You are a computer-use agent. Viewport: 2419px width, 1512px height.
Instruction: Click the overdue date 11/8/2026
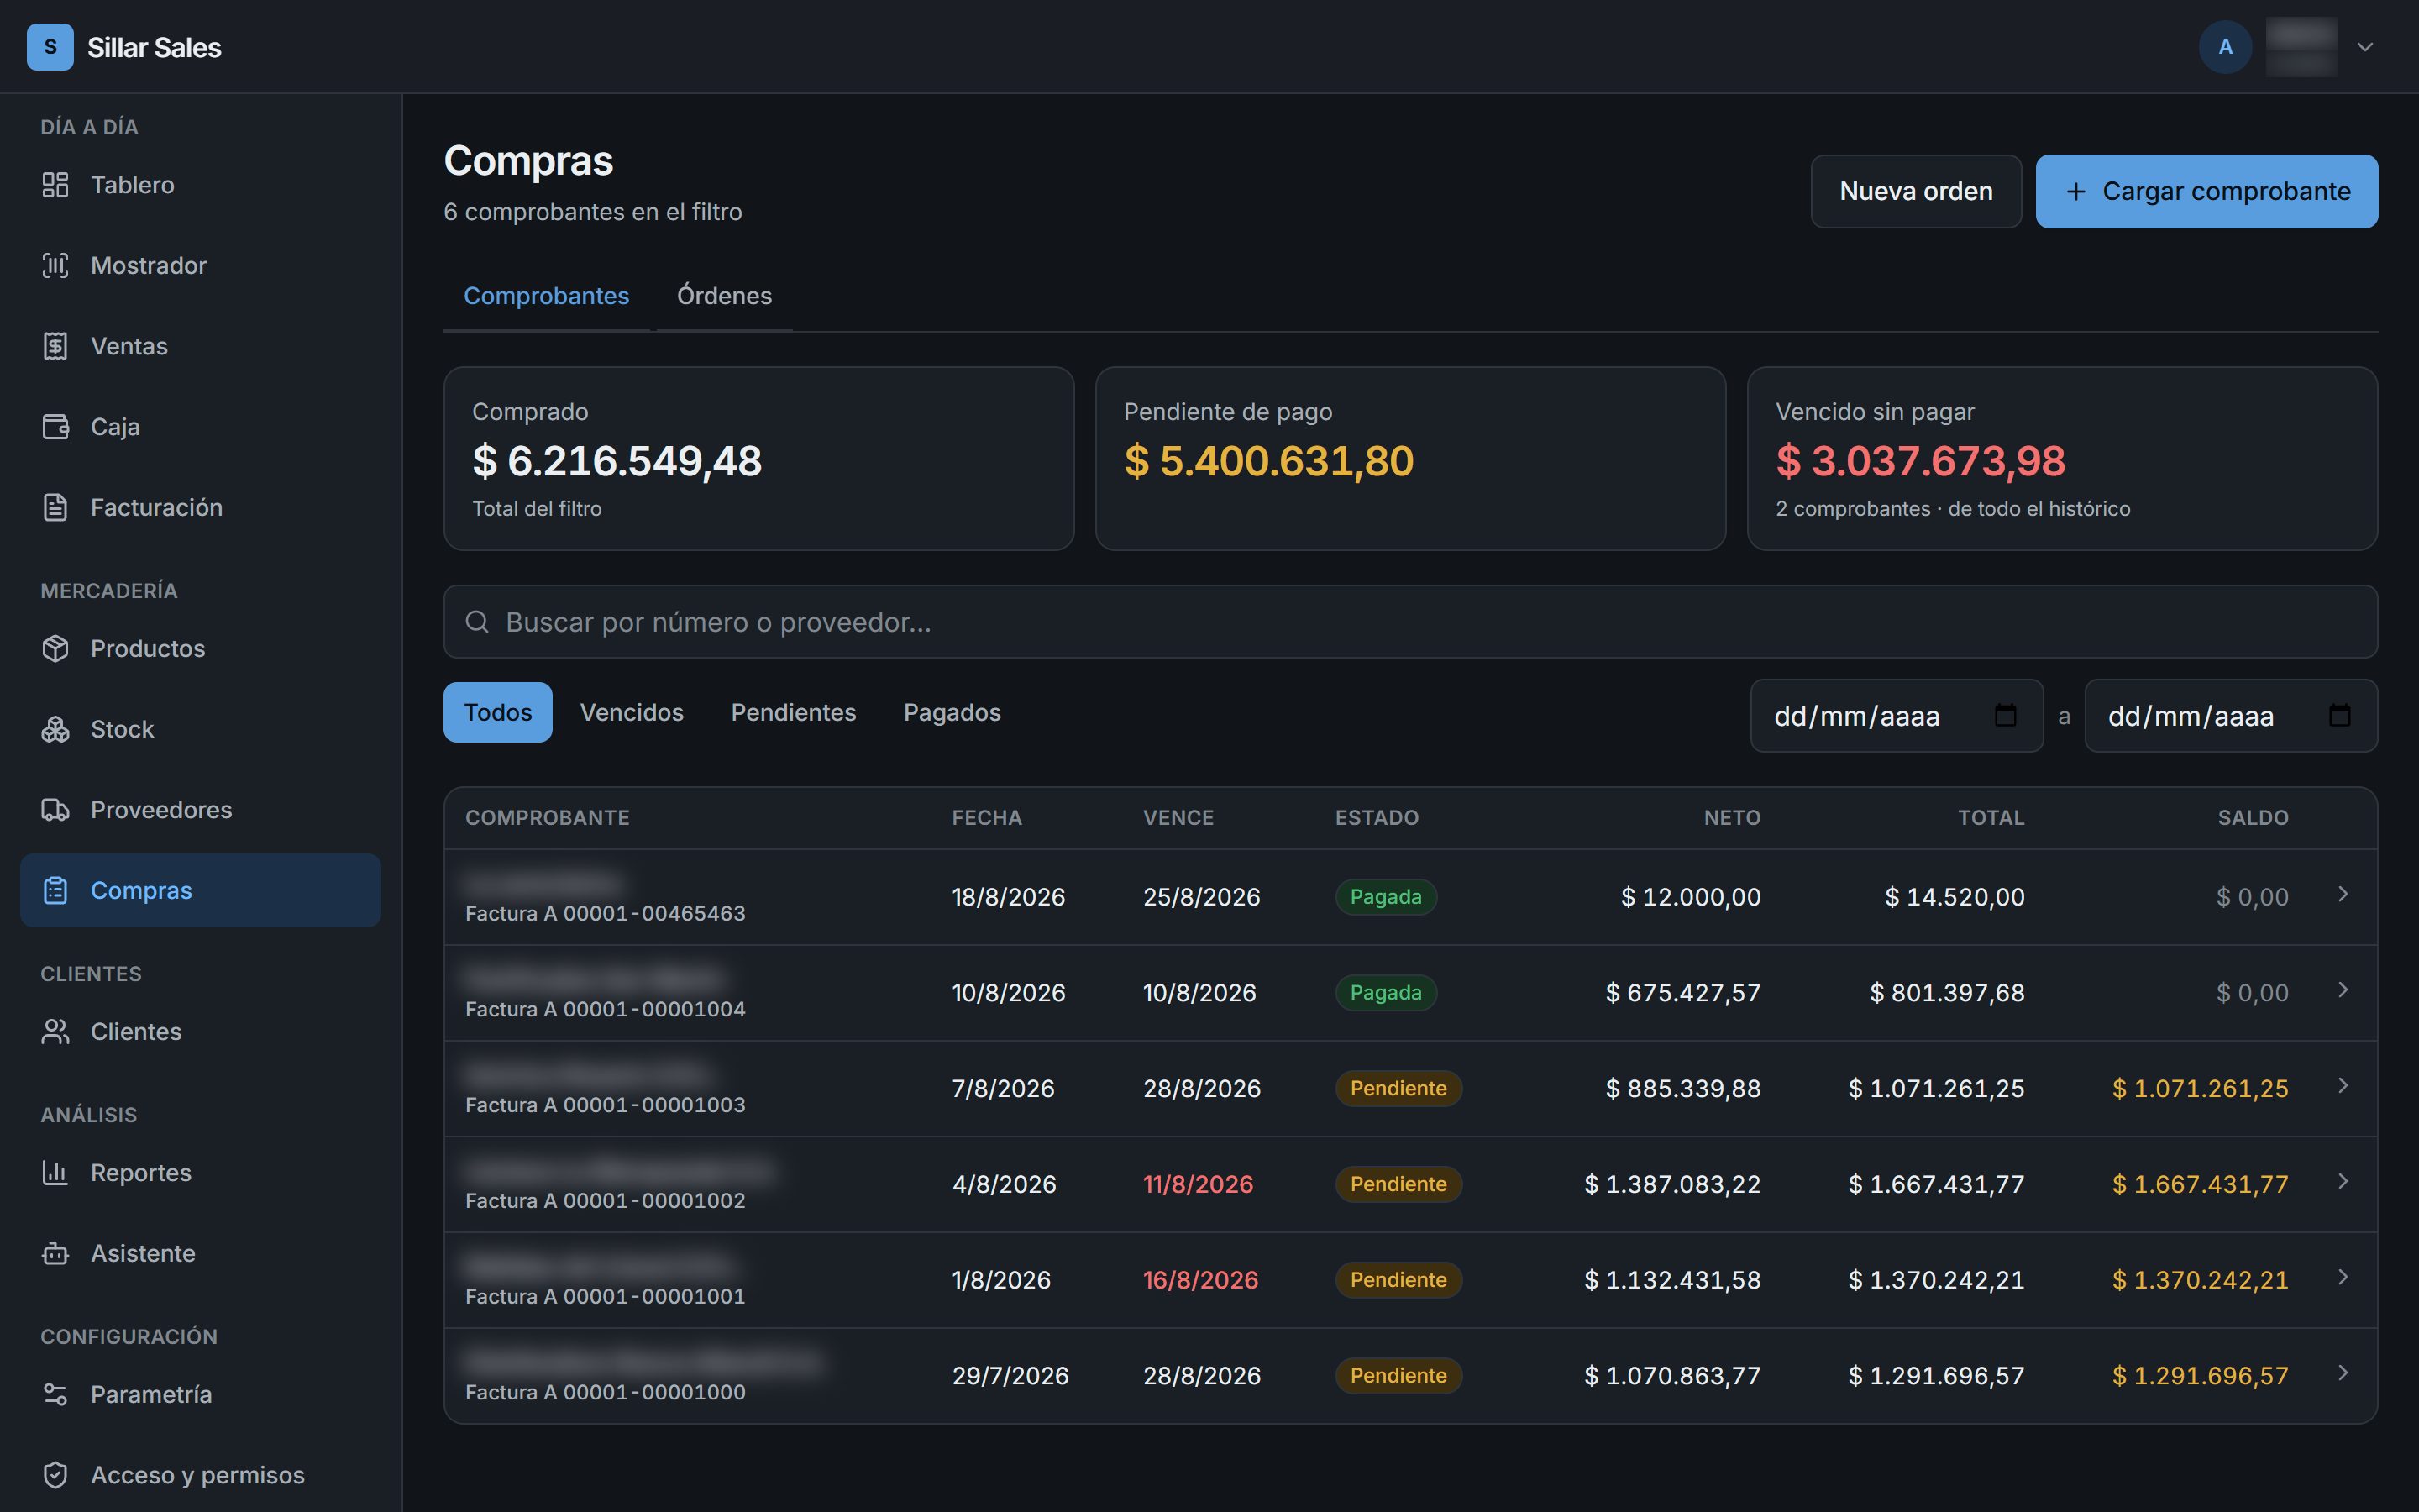[x=1198, y=1184]
